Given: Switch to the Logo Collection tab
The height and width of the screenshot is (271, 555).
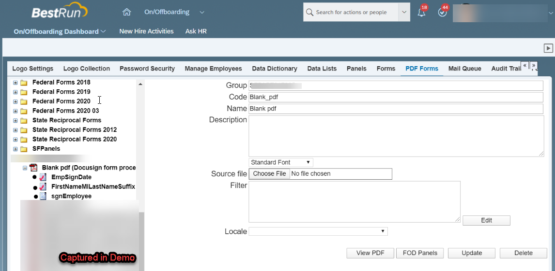Looking at the screenshot, I should 87,69.
